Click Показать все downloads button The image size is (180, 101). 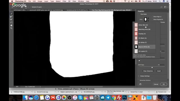[161, 92]
